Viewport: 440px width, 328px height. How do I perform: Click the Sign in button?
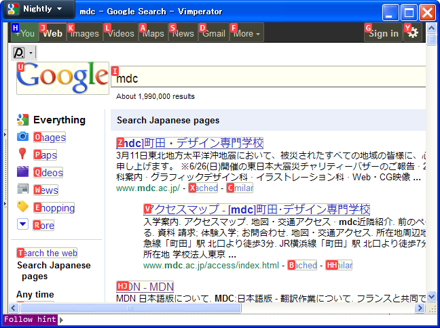[383, 33]
